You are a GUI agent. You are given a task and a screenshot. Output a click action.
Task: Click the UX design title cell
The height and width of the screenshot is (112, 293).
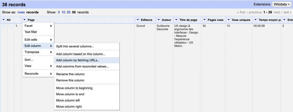tap(186, 36)
